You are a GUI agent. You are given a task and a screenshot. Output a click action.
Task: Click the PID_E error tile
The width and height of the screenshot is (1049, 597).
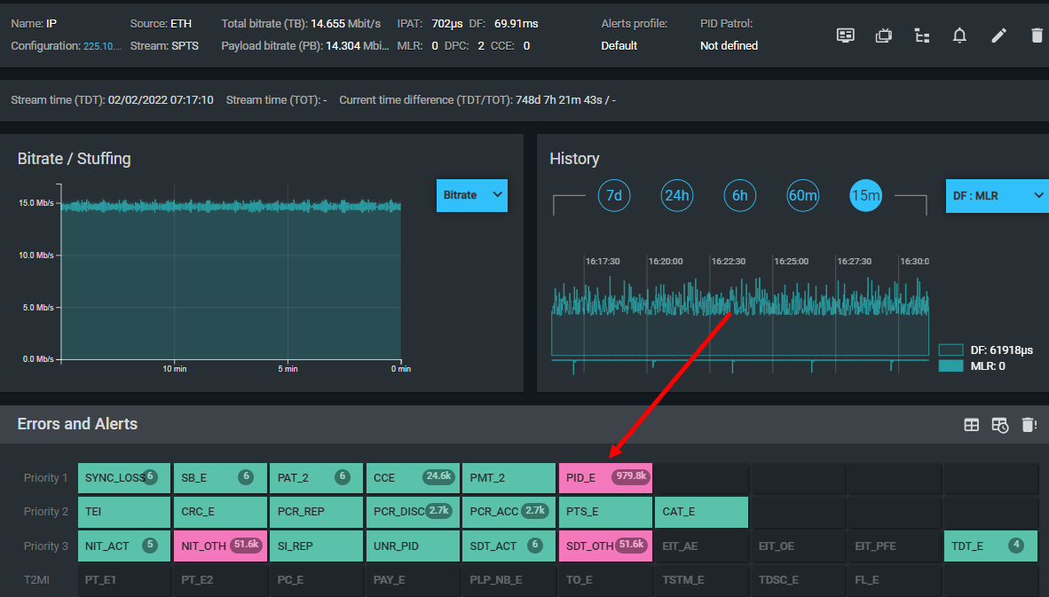pos(605,478)
